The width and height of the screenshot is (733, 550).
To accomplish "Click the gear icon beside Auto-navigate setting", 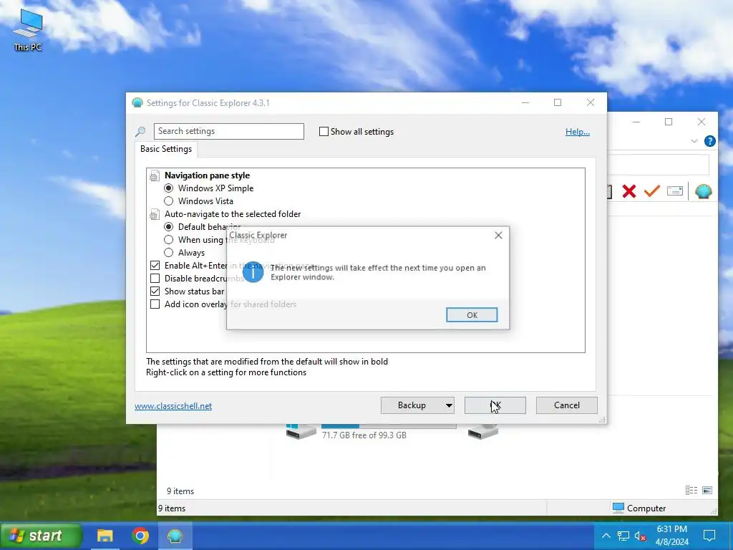I will coord(155,215).
